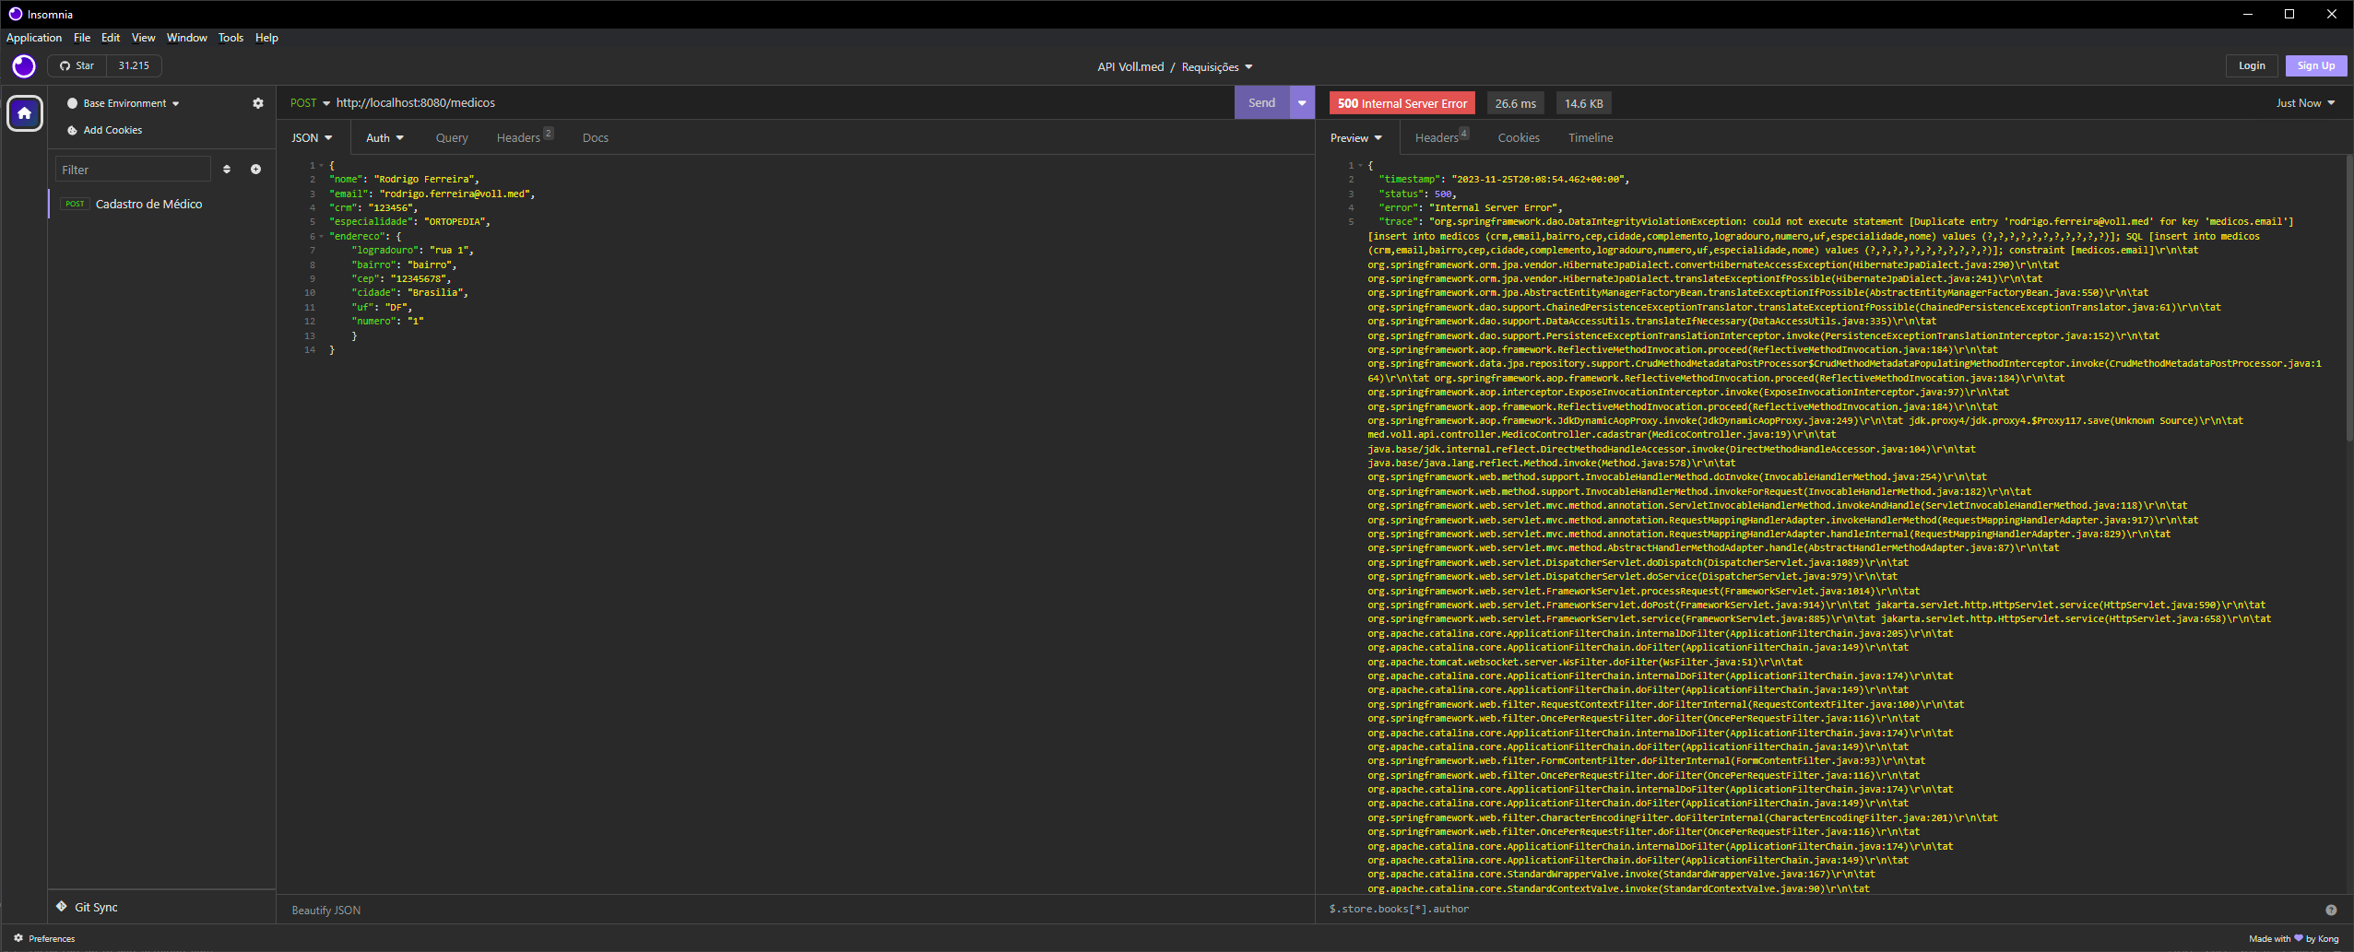
Task: Open the Auth tab dropdown
Action: click(384, 138)
